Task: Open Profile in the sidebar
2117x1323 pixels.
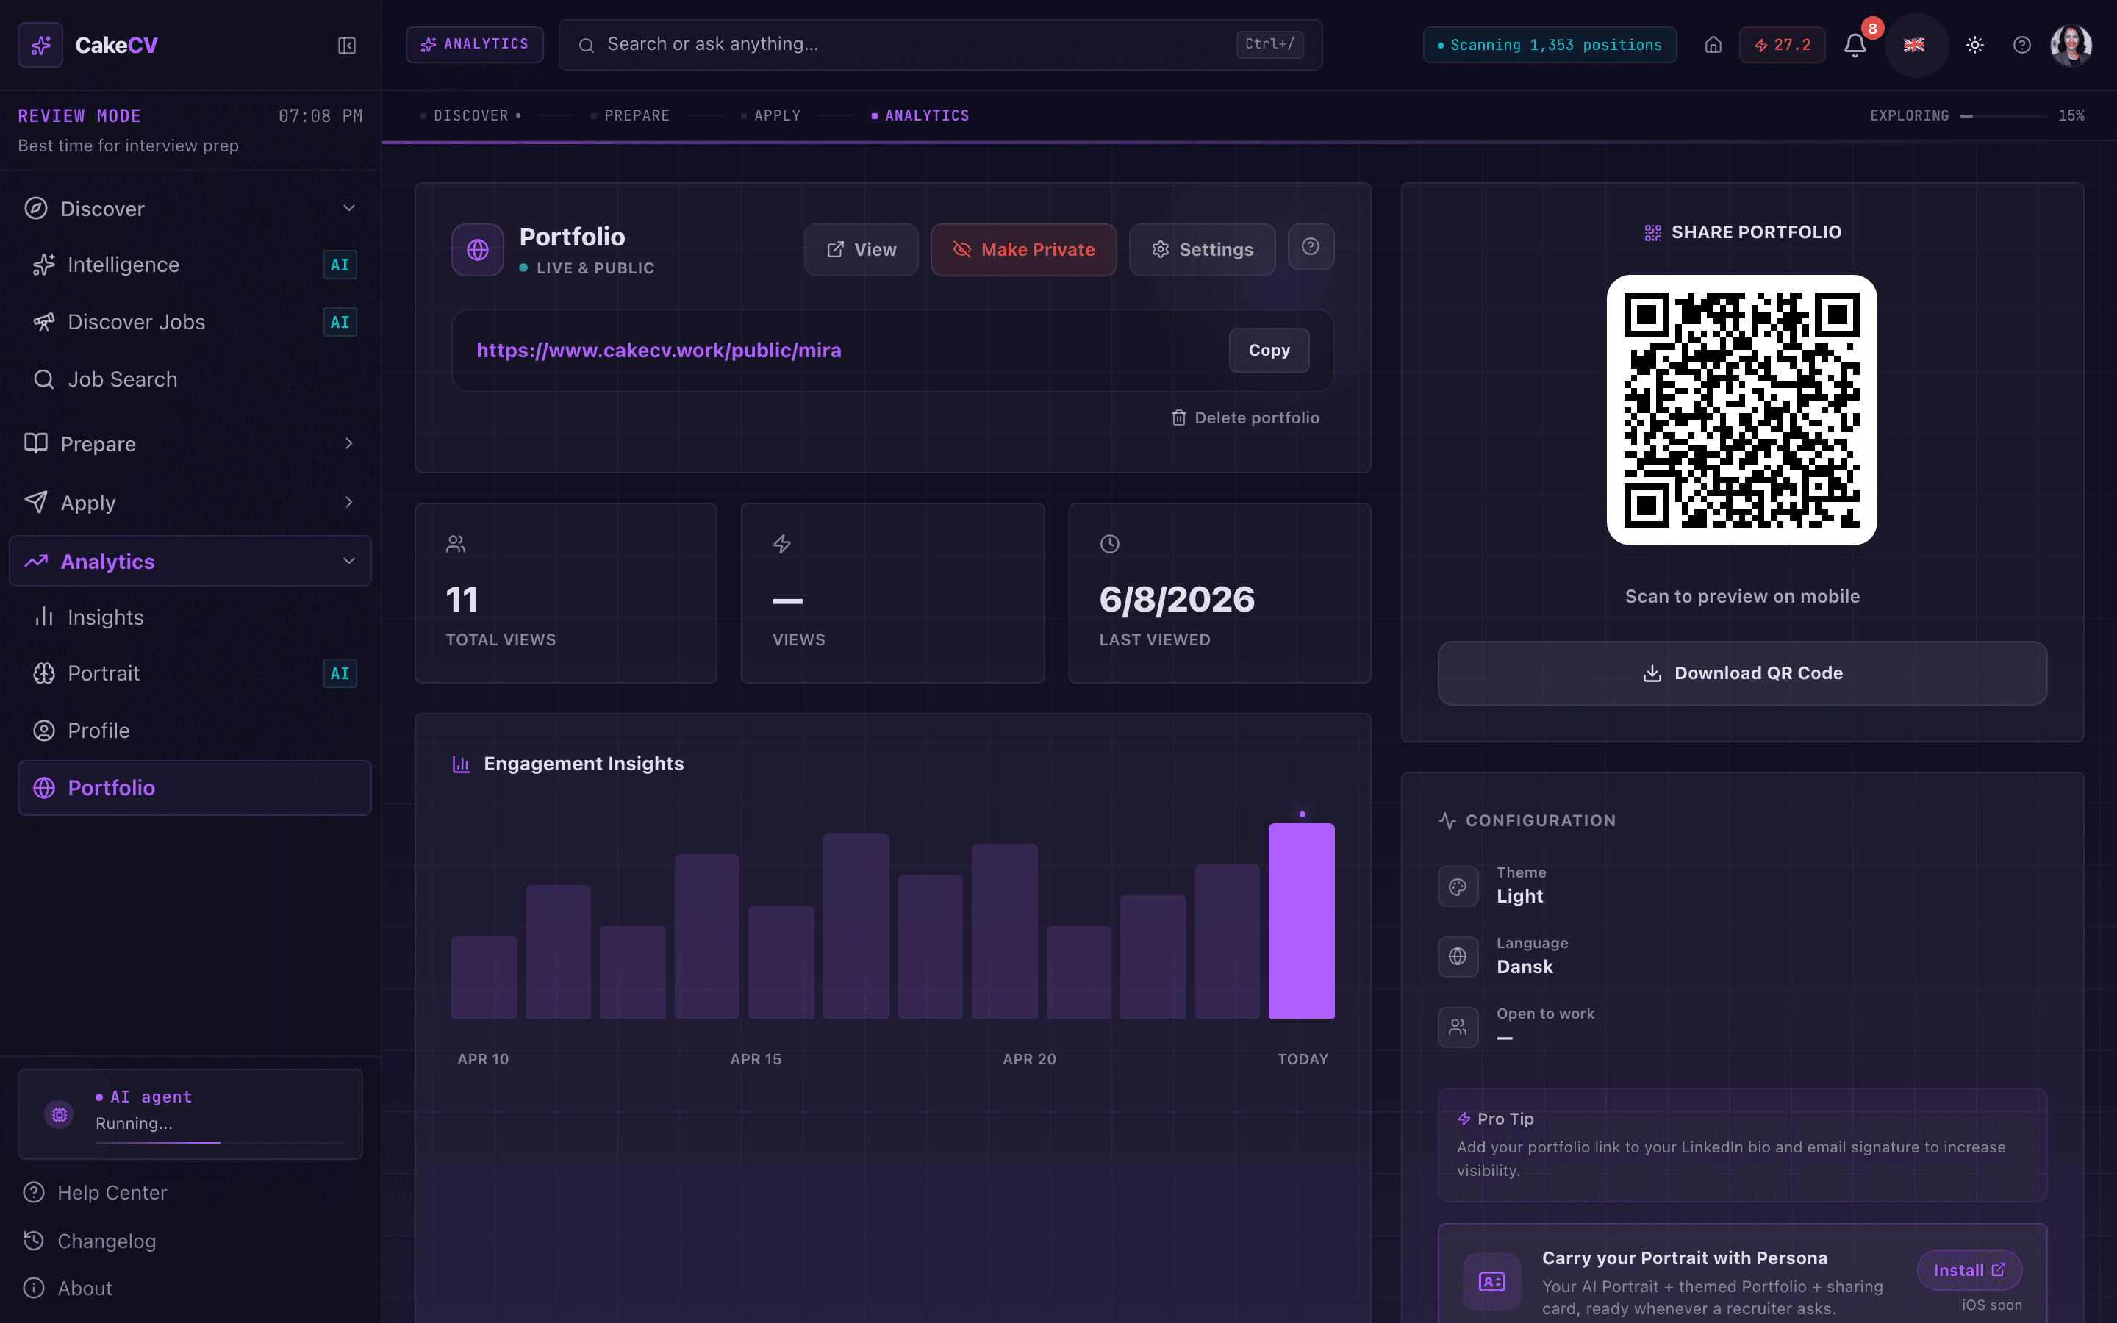Action: [194, 731]
